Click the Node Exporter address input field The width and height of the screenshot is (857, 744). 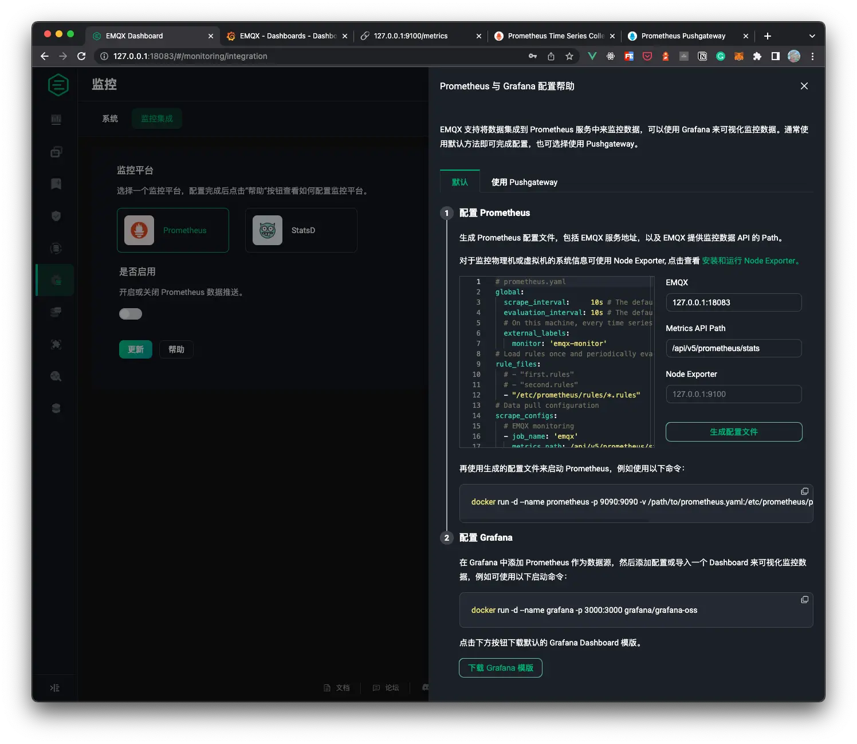pyautogui.click(x=733, y=394)
